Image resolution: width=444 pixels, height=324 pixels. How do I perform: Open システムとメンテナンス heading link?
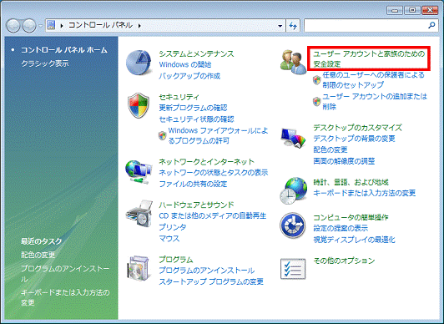[x=196, y=53]
